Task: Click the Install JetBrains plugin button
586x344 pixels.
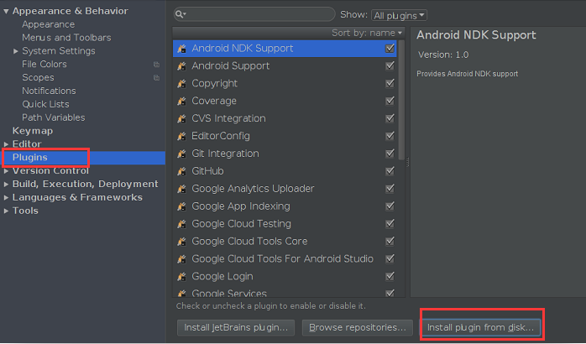Action: tap(236, 327)
